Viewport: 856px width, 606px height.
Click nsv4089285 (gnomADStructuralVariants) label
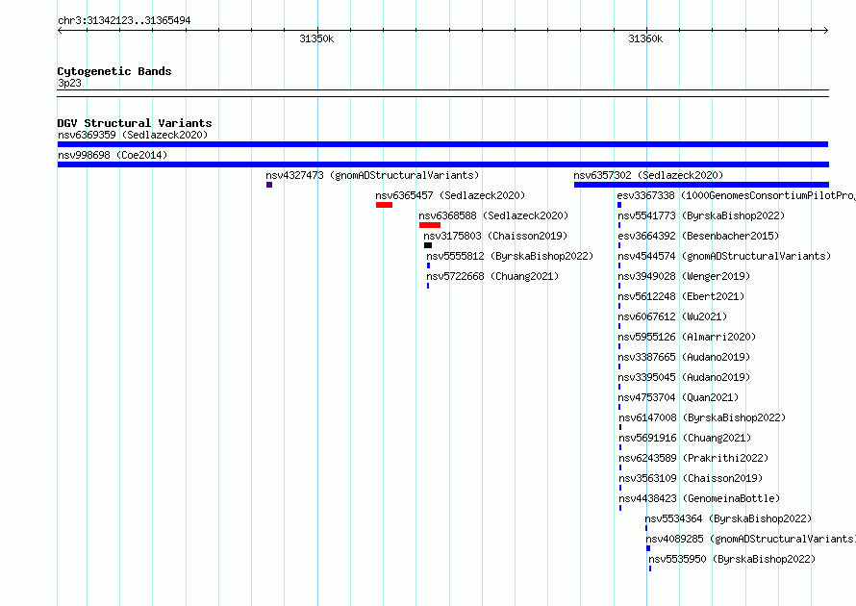tap(750, 539)
